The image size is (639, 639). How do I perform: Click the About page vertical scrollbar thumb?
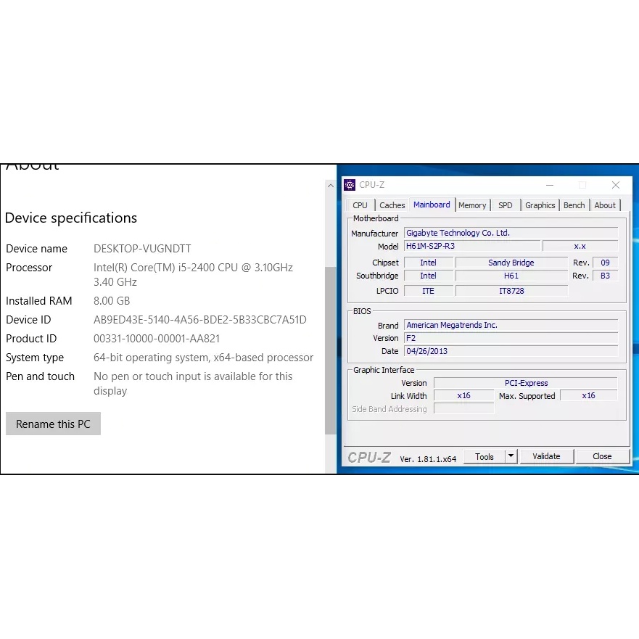331,350
